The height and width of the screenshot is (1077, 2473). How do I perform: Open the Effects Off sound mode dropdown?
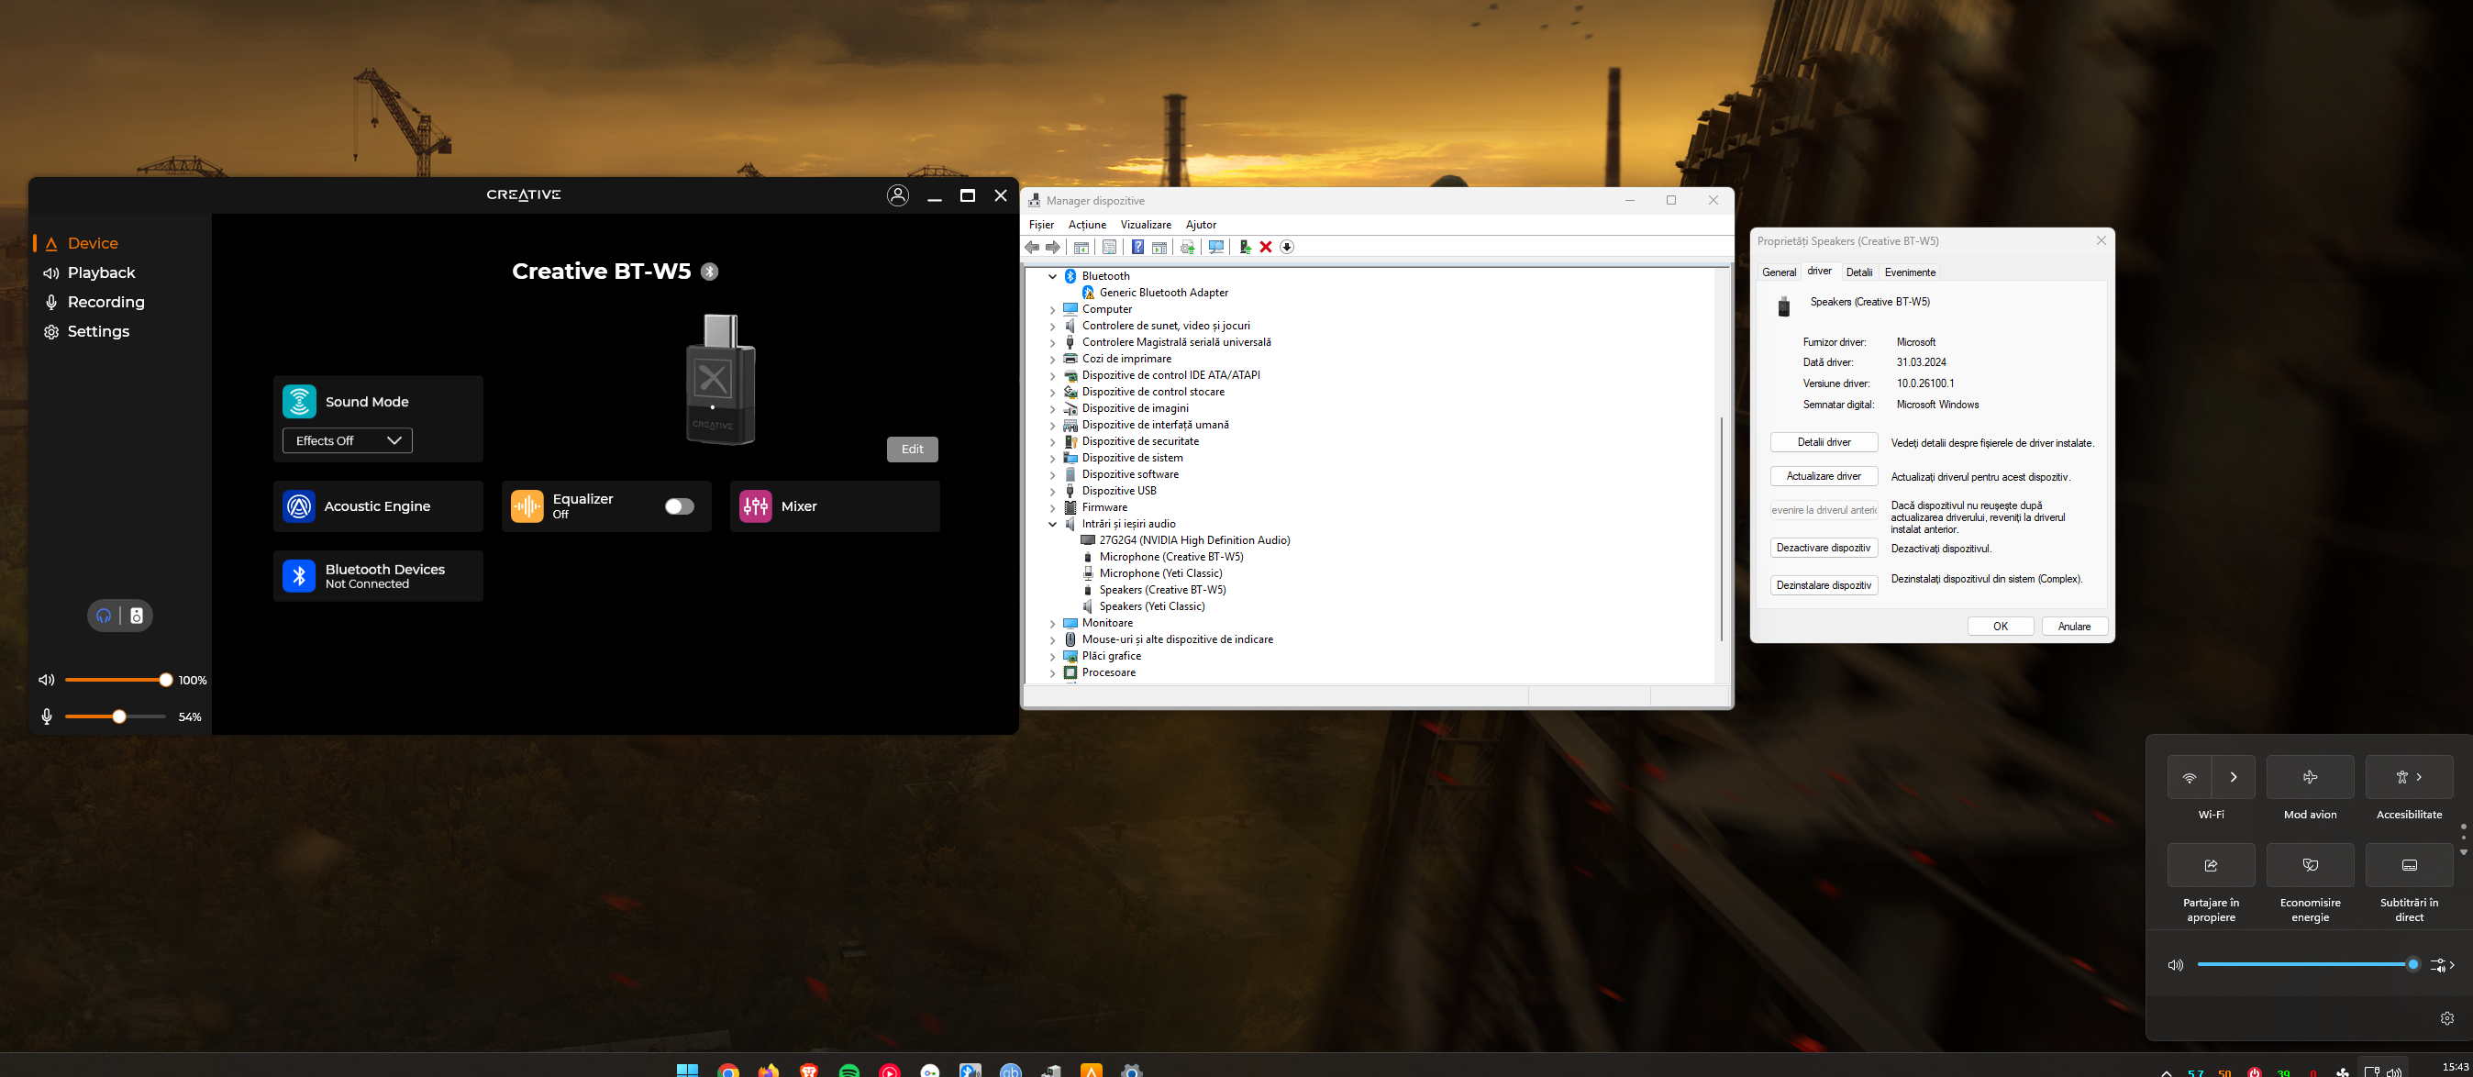(347, 440)
